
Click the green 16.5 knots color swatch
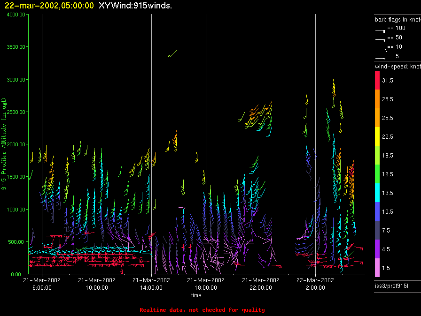tap(377, 174)
